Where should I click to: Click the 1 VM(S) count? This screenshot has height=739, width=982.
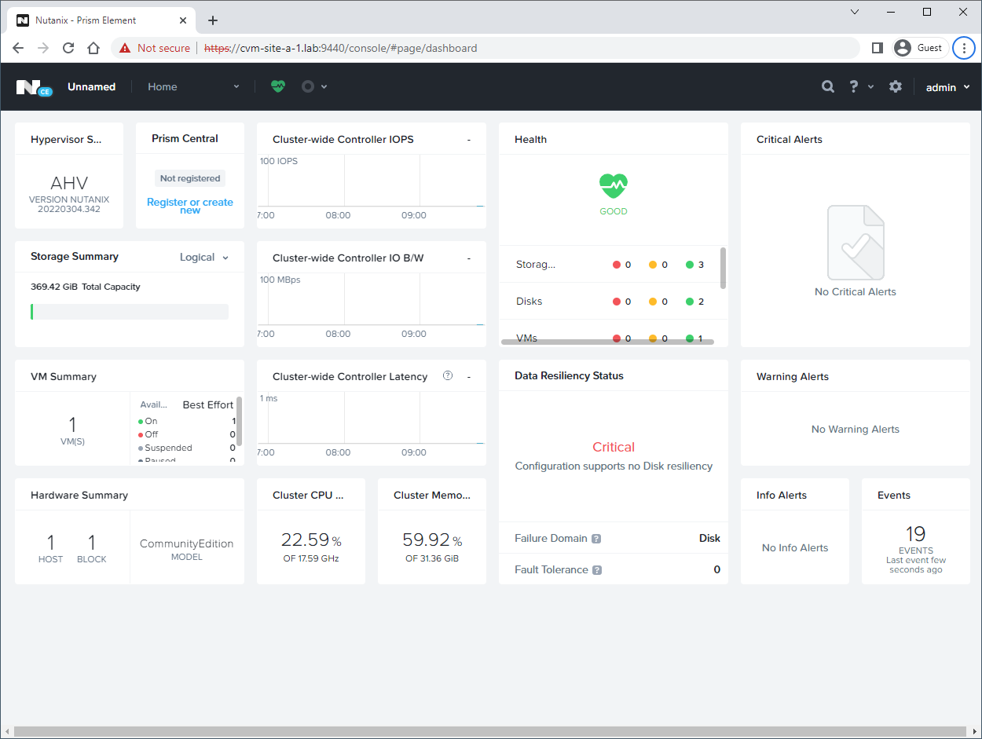(x=72, y=425)
